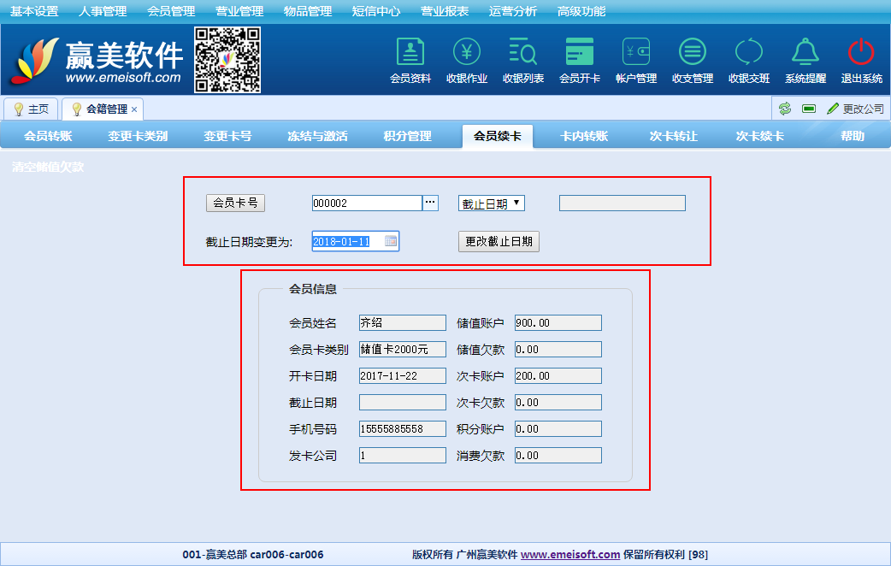
Task: Click the ellipsis button beside card number
Action: [430, 203]
